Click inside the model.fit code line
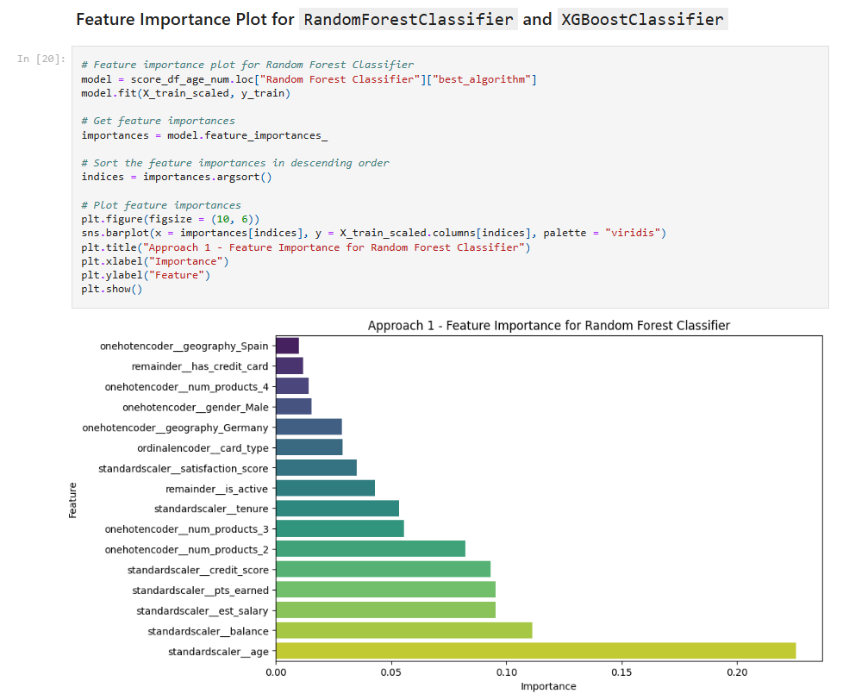Screen dimensions: 849x700 point(185,93)
